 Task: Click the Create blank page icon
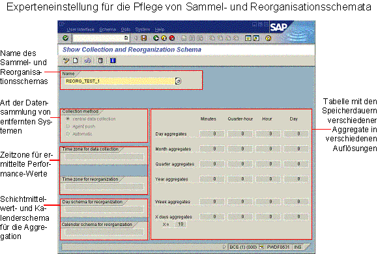click(x=76, y=61)
